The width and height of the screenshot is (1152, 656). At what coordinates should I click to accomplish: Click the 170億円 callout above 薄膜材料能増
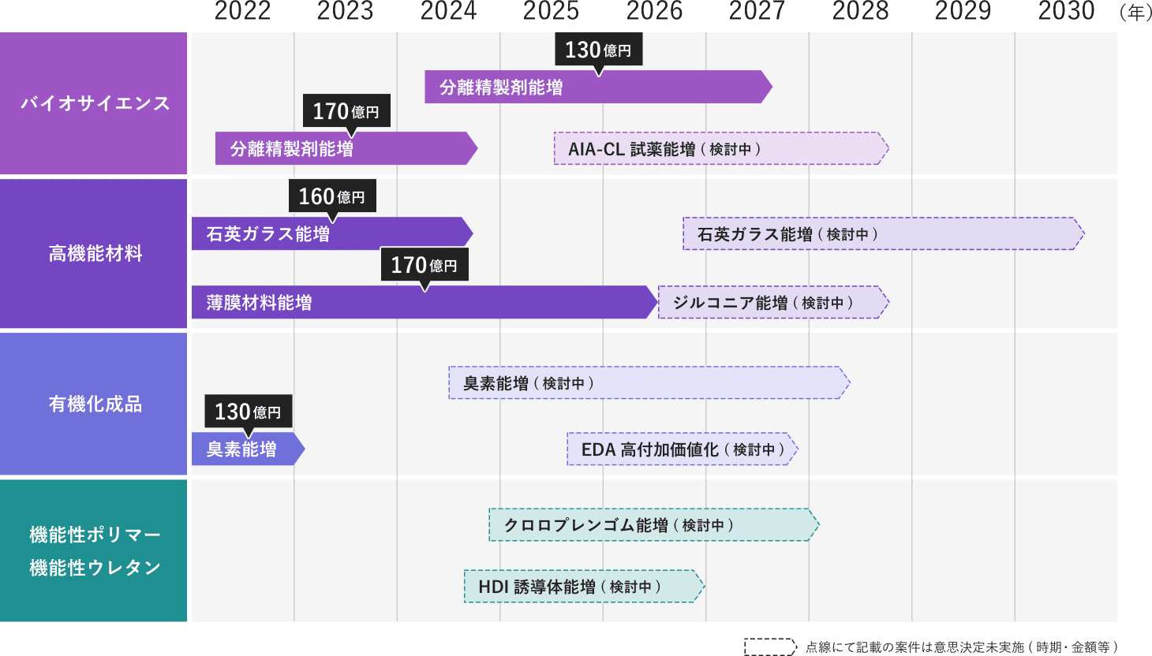pos(425,265)
